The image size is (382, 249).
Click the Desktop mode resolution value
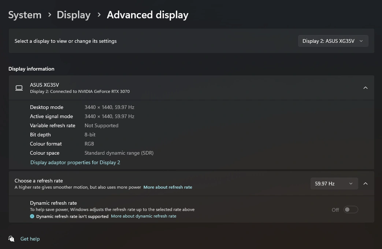109,107
